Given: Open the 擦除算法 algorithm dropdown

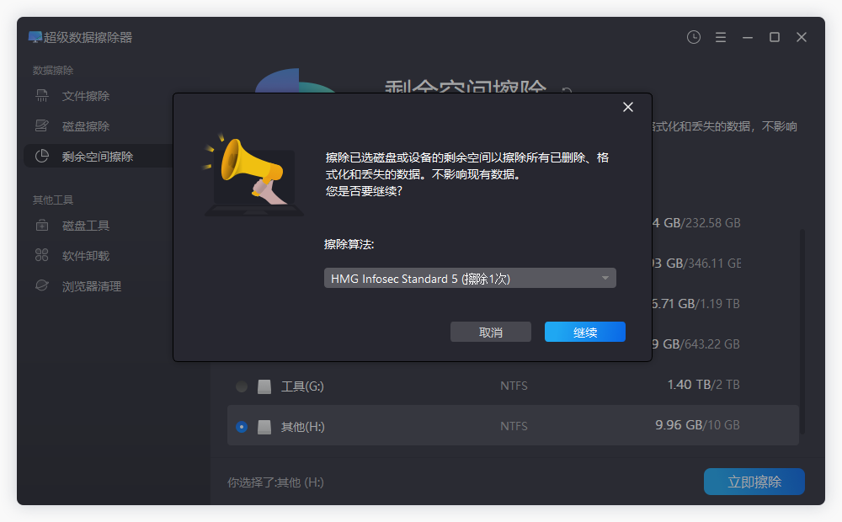Looking at the screenshot, I should tap(470, 277).
